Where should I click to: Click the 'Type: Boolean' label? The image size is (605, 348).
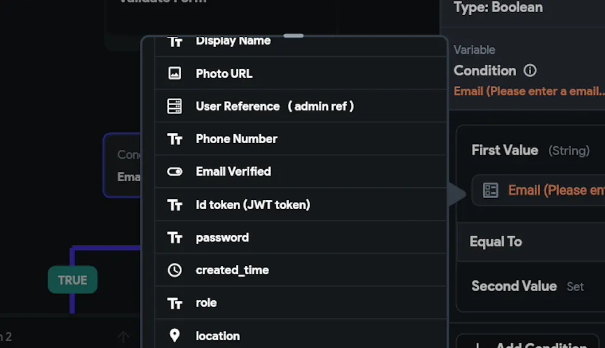tap(498, 7)
